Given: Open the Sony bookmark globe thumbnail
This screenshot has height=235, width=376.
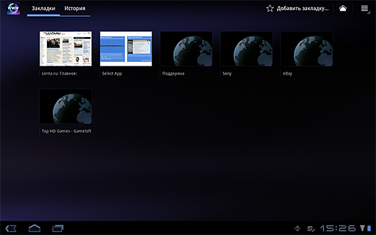Looking at the screenshot, I should click(246, 49).
